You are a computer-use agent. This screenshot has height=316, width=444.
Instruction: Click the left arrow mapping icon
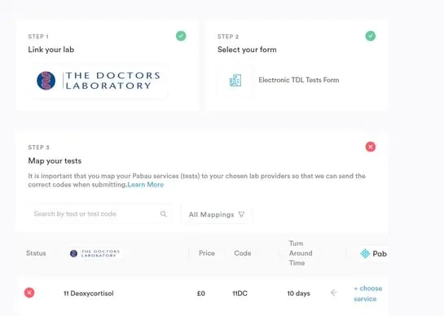(x=334, y=292)
